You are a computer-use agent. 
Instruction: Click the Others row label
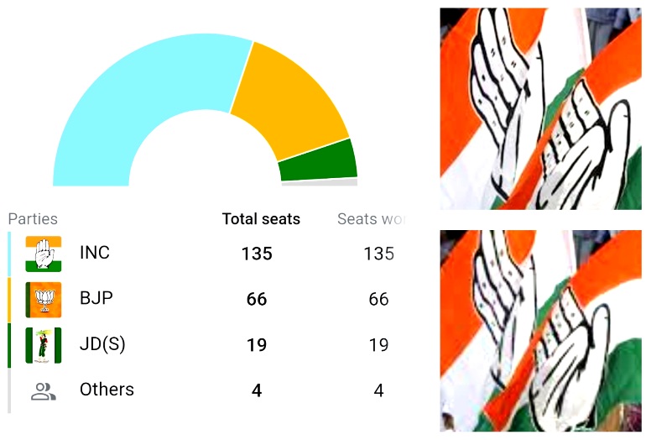pos(107,390)
